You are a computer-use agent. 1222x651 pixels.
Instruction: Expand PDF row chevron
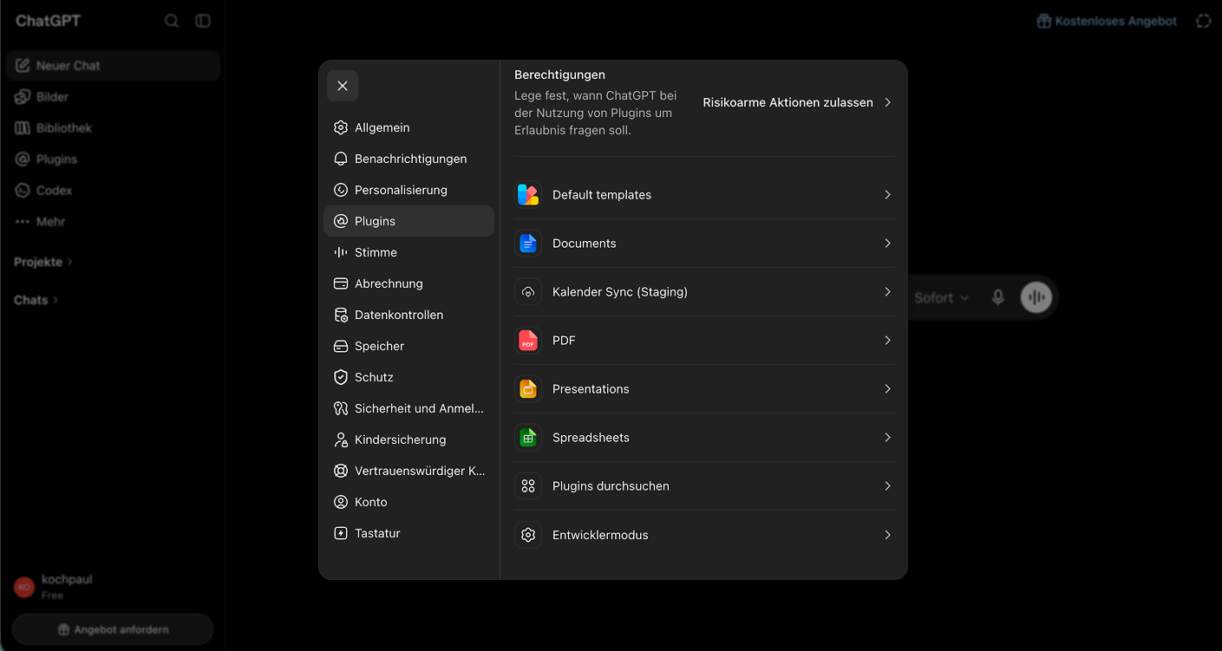pyautogui.click(x=887, y=341)
